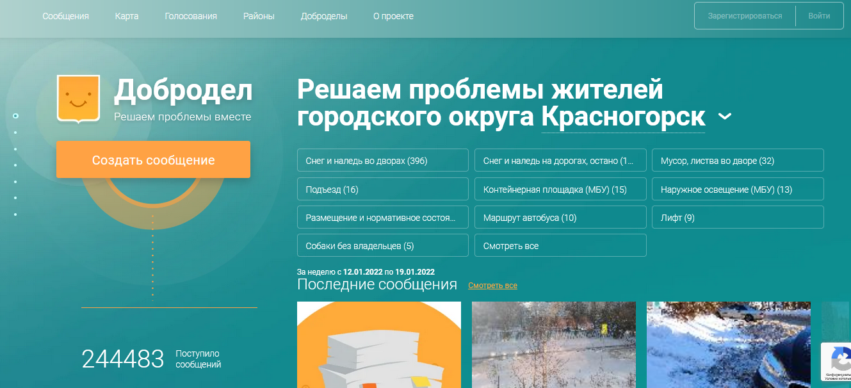Expand the city district chevron dropdown
The width and height of the screenshot is (851, 388).
click(x=725, y=117)
